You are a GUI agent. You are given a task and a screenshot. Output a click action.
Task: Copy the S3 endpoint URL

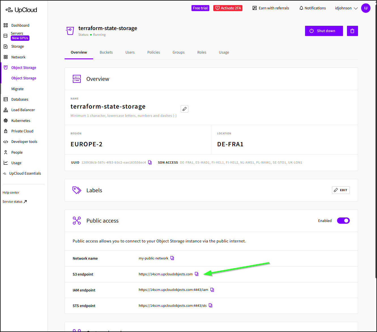click(197, 274)
